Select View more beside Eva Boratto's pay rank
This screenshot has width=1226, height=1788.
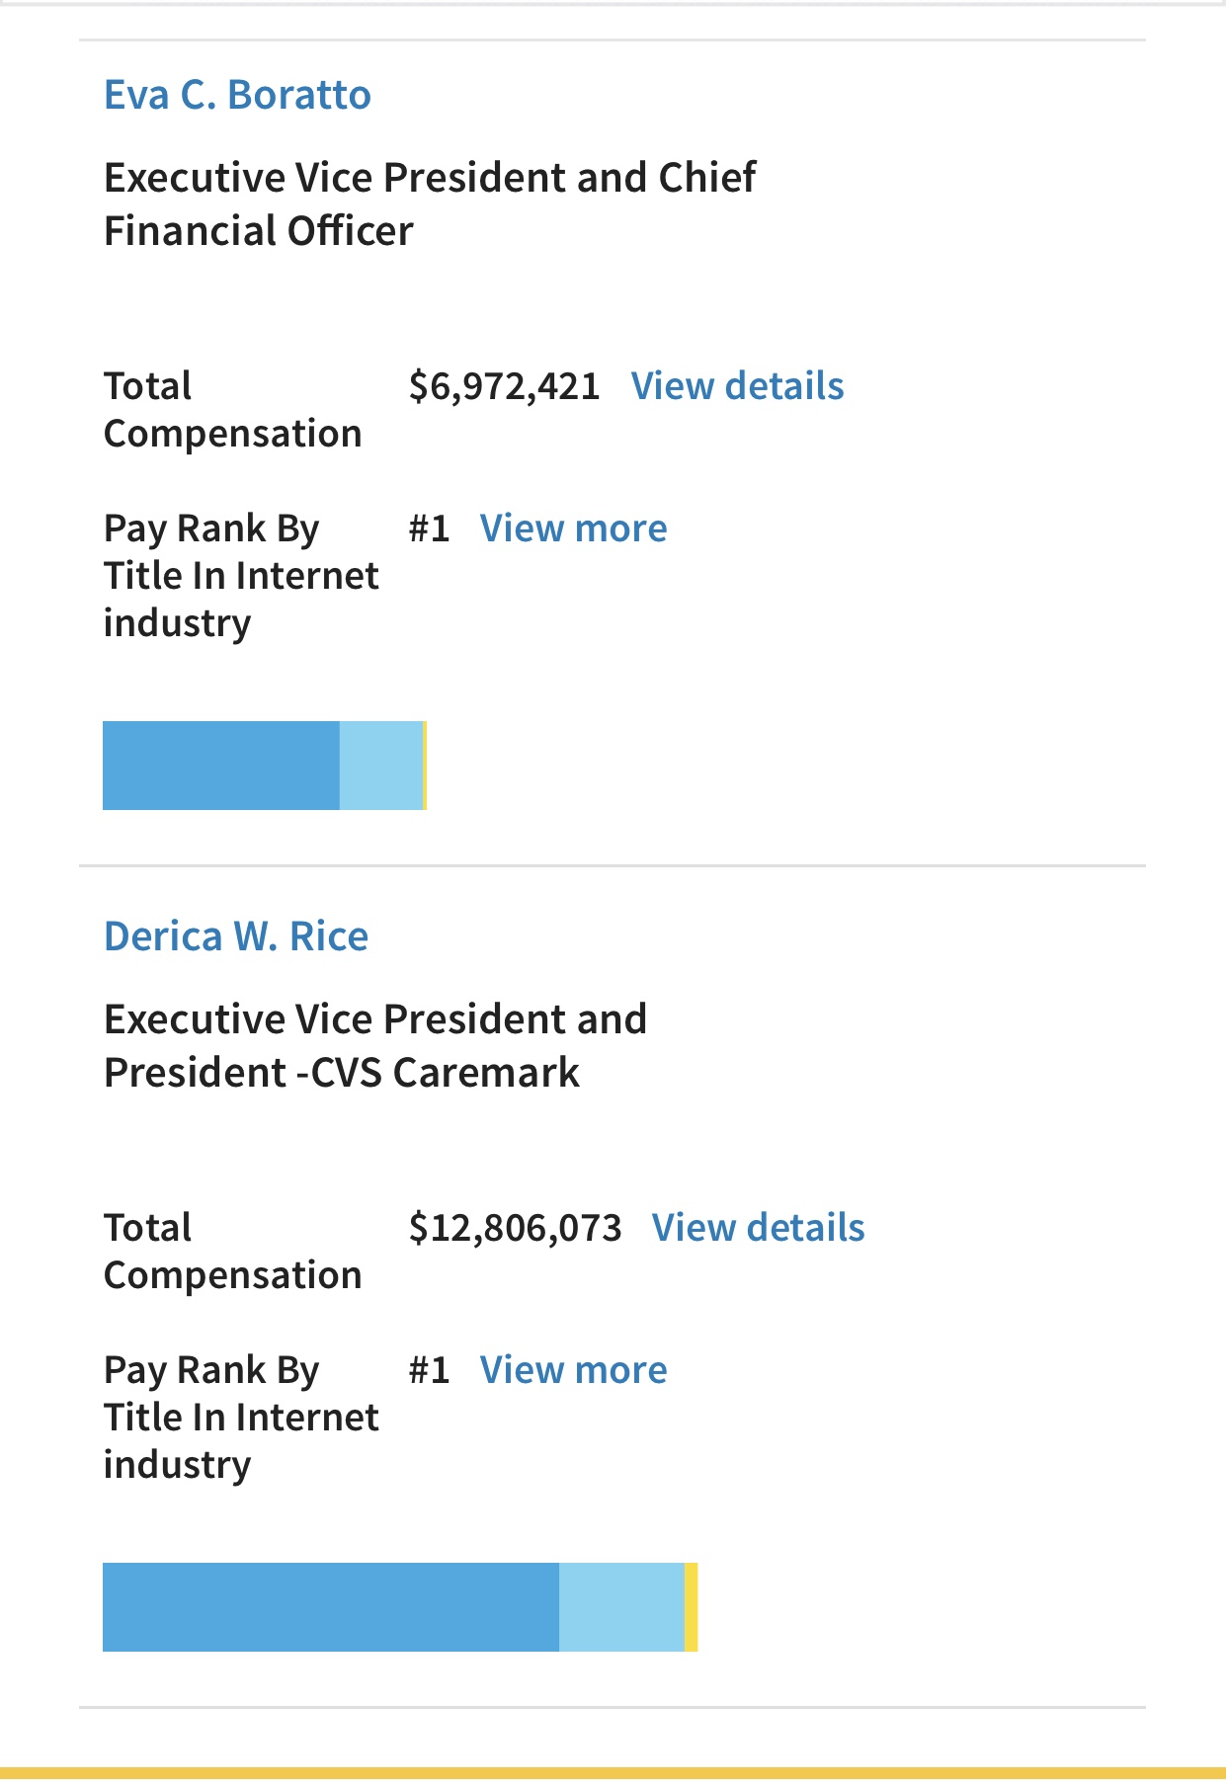point(573,528)
